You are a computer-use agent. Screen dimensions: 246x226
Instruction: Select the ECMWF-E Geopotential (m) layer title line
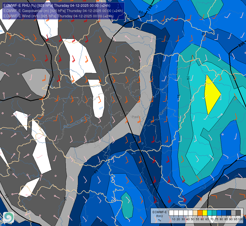pyautogui.click(x=63, y=11)
